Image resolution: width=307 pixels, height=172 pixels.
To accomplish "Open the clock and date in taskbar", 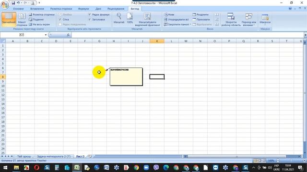I will tap(288, 168).
